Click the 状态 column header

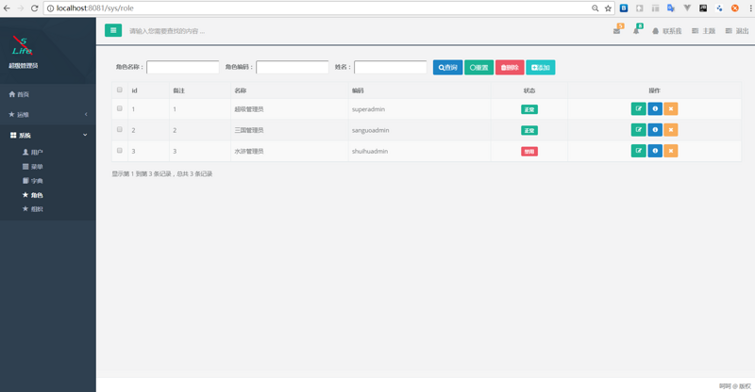[x=529, y=90]
